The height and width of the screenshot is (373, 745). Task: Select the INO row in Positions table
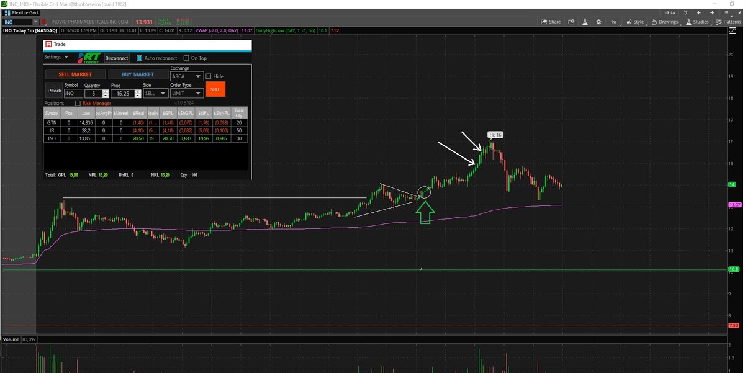pos(145,138)
